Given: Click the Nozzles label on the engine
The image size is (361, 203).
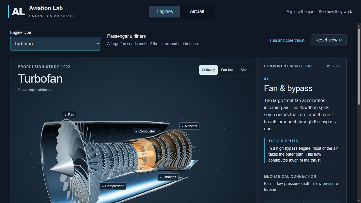Looking at the screenshot, I should tap(190, 126).
